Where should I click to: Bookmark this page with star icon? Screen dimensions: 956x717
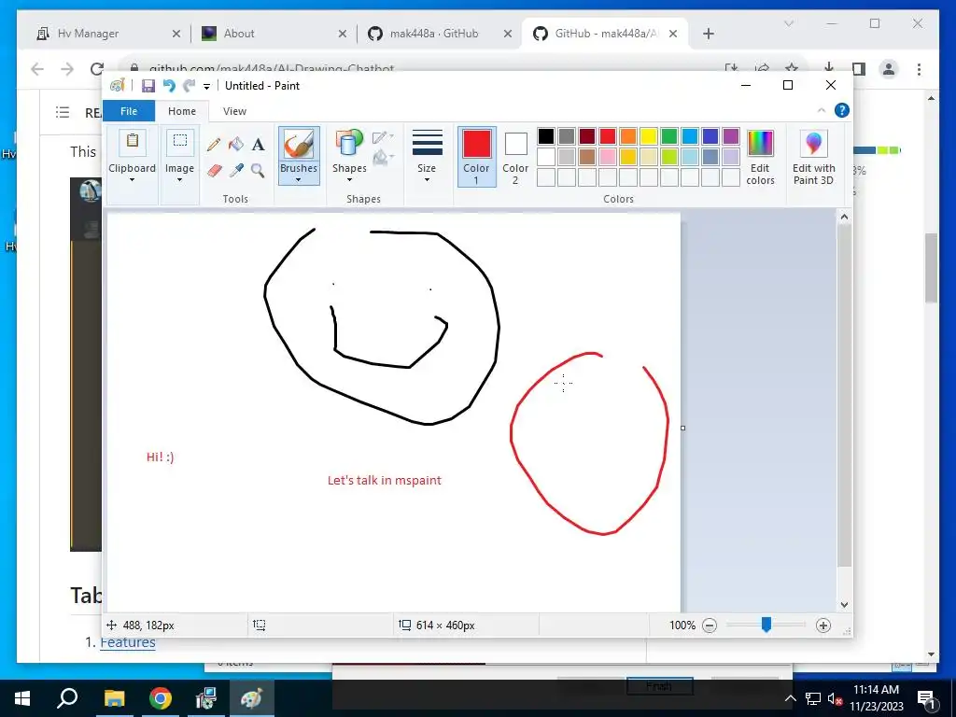(x=792, y=69)
